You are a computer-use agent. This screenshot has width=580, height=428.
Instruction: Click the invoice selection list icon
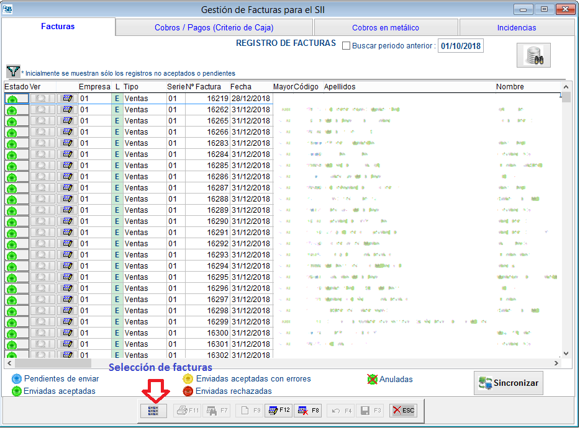pyautogui.click(x=153, y=410)
